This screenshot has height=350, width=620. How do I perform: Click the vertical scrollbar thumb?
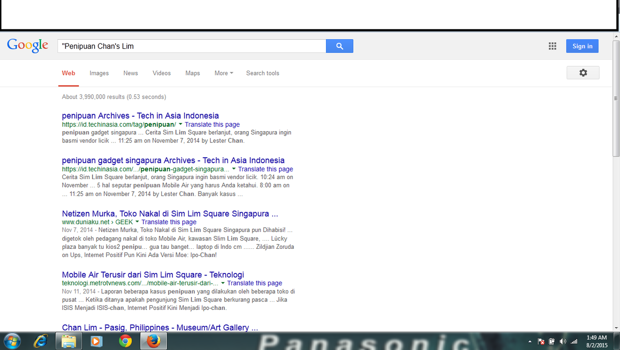pyautogui.click(x=616, y=98)
